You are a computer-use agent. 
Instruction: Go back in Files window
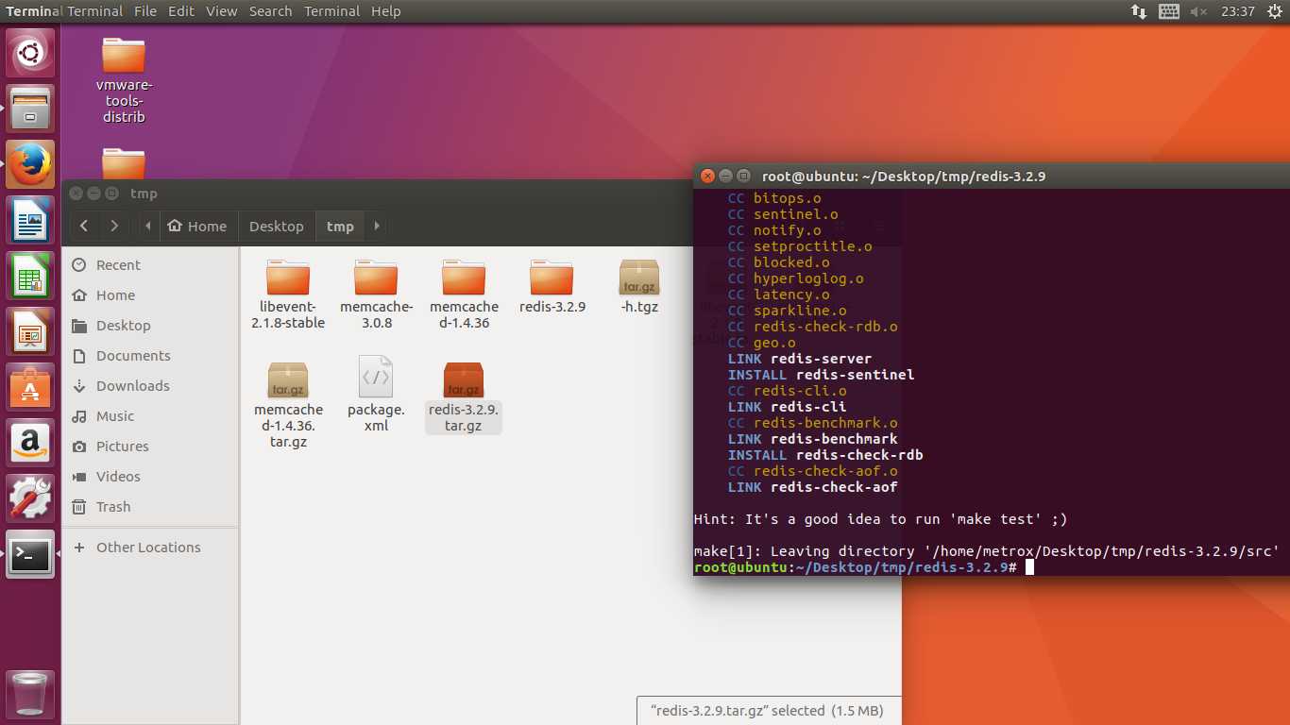[x=84, y=226]
